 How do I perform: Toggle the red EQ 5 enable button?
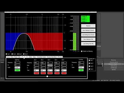click(64, 73)
